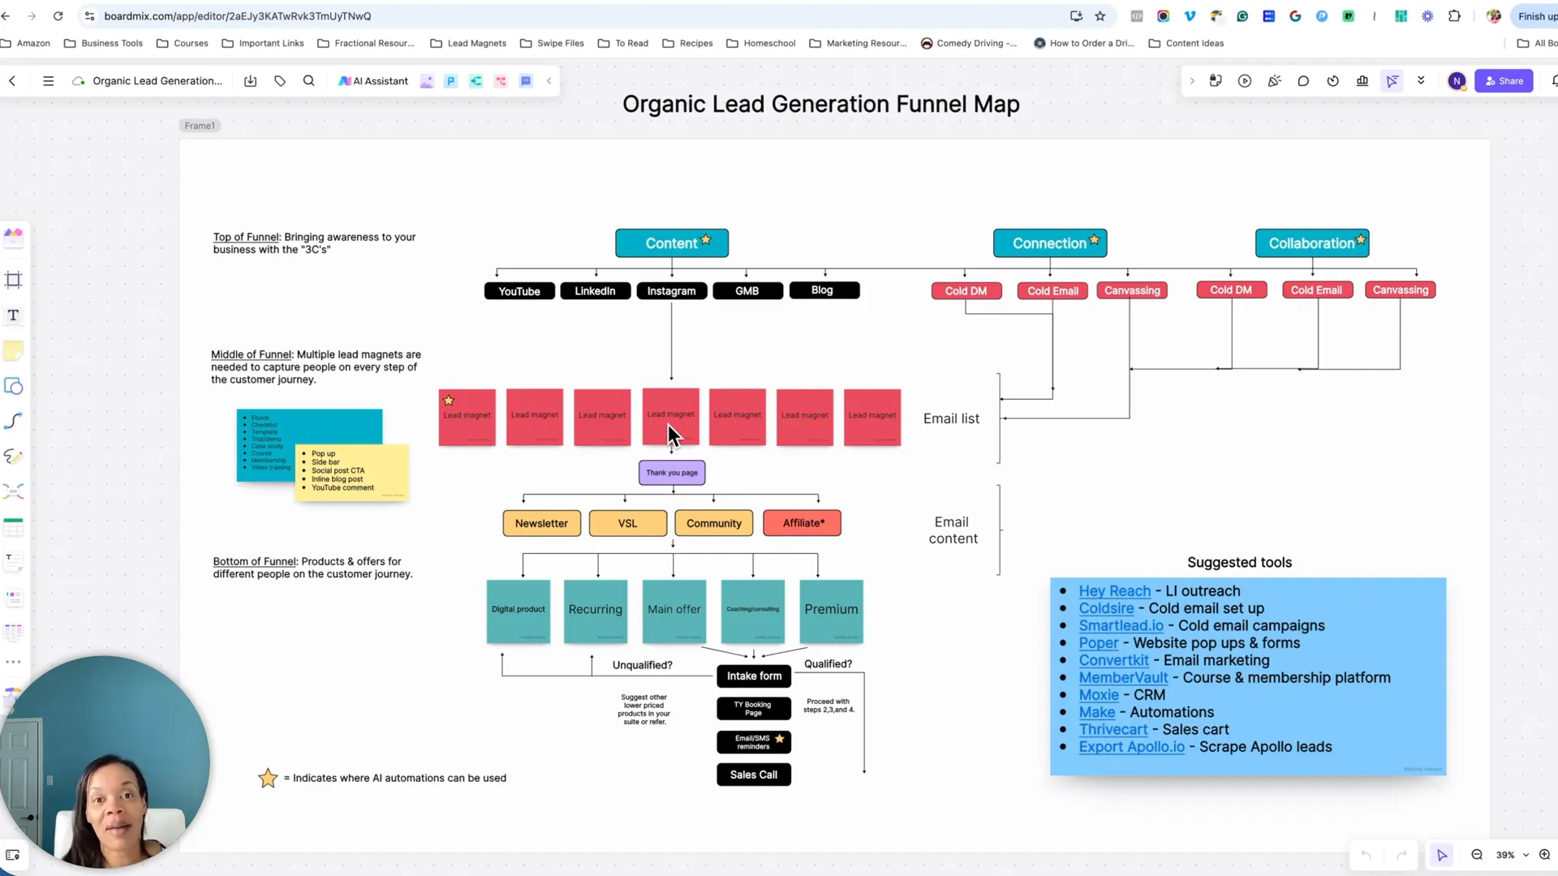Viewport: 1558px width, 876px height.
Task: Click the comment/sticky note icon sidebar
Action: [x=15, y=351]
